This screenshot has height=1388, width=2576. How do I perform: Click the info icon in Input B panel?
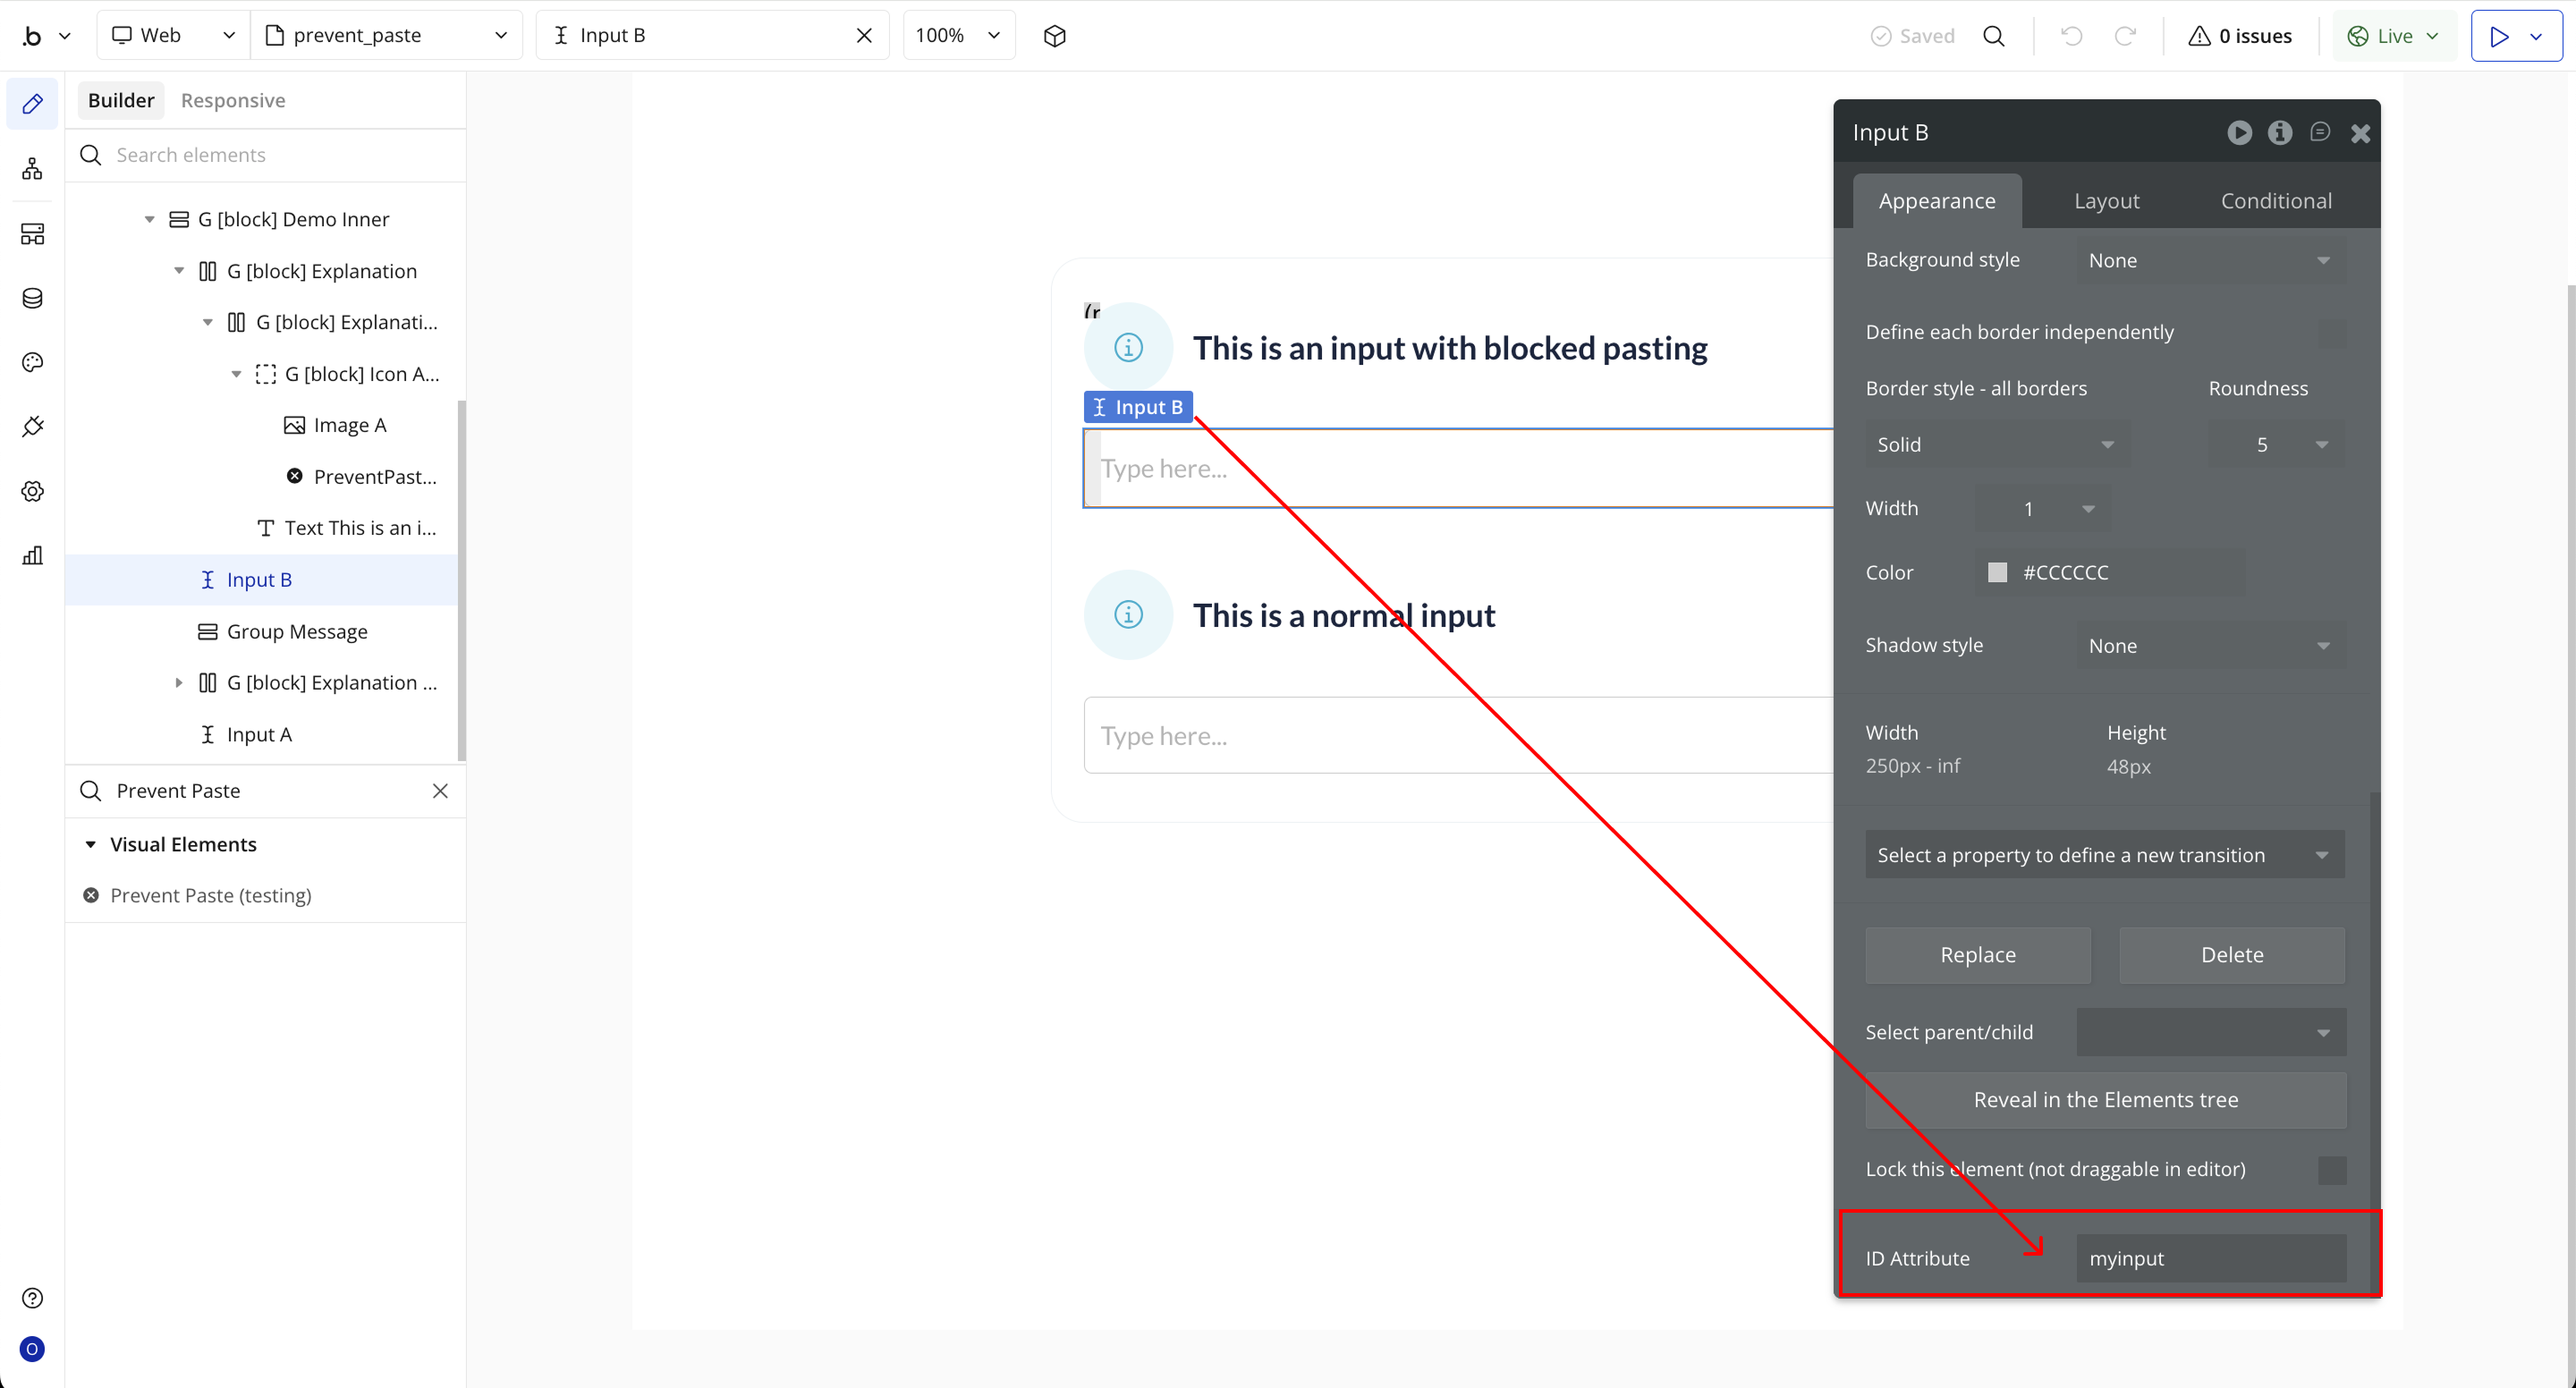click(2280, 133)
